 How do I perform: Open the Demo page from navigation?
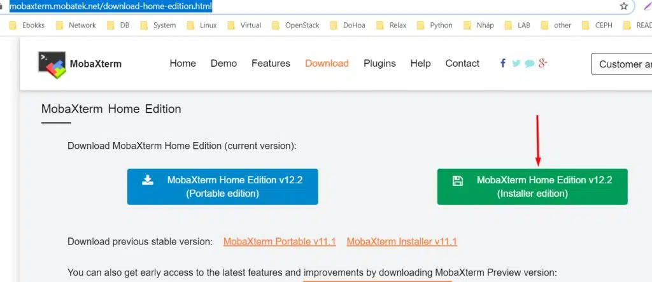(x=223, y=64)
